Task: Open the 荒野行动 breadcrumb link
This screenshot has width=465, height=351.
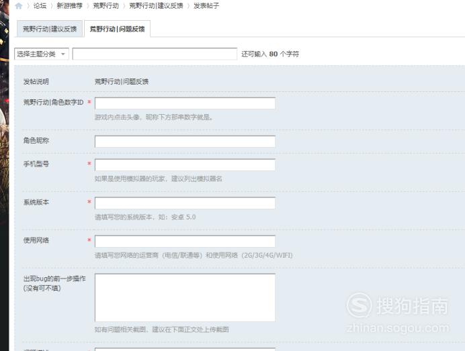Action: coord(106,5)
